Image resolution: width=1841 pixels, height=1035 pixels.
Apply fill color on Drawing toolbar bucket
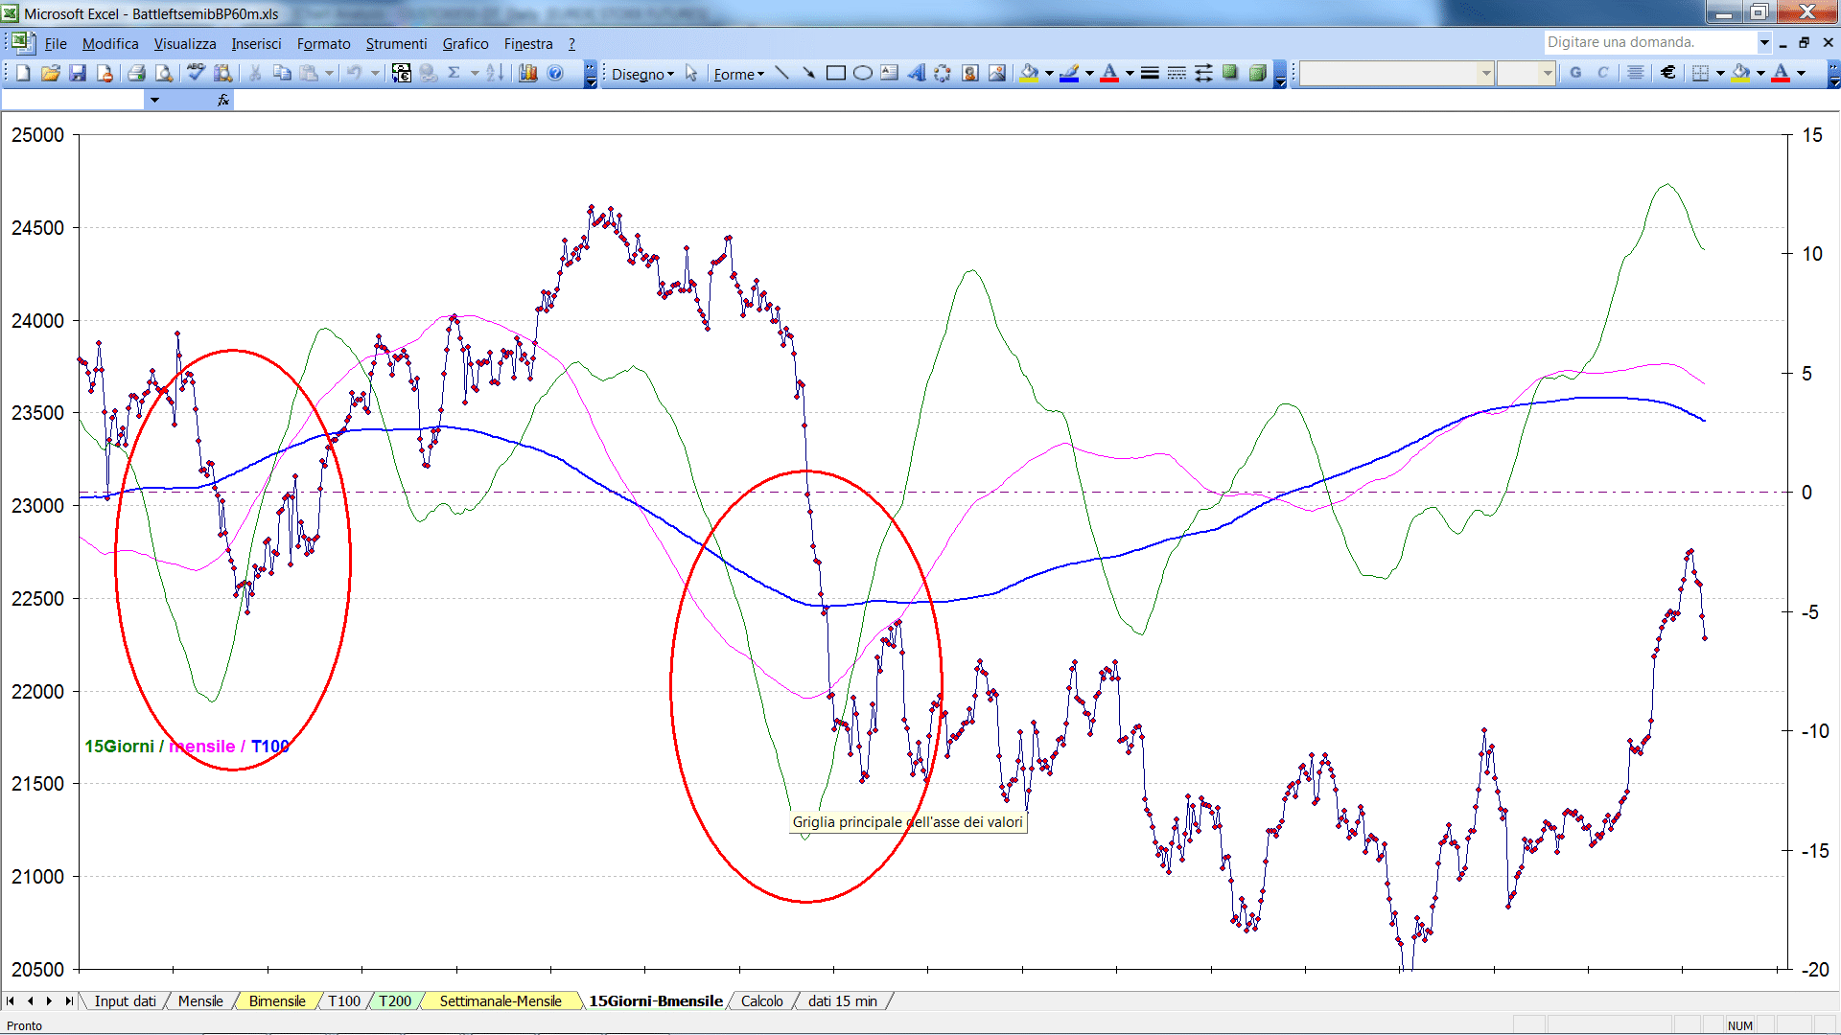(x=1029, y=73)
